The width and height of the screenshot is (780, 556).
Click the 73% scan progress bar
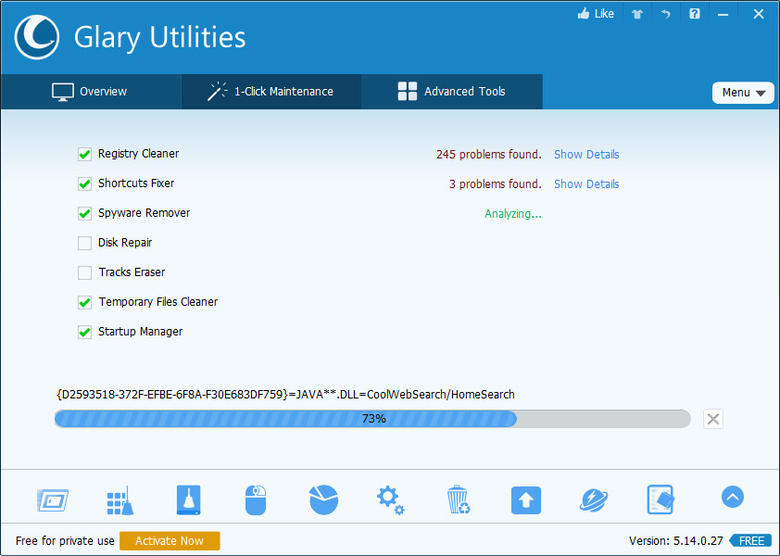pyautogui.click(x=372, y=419)
